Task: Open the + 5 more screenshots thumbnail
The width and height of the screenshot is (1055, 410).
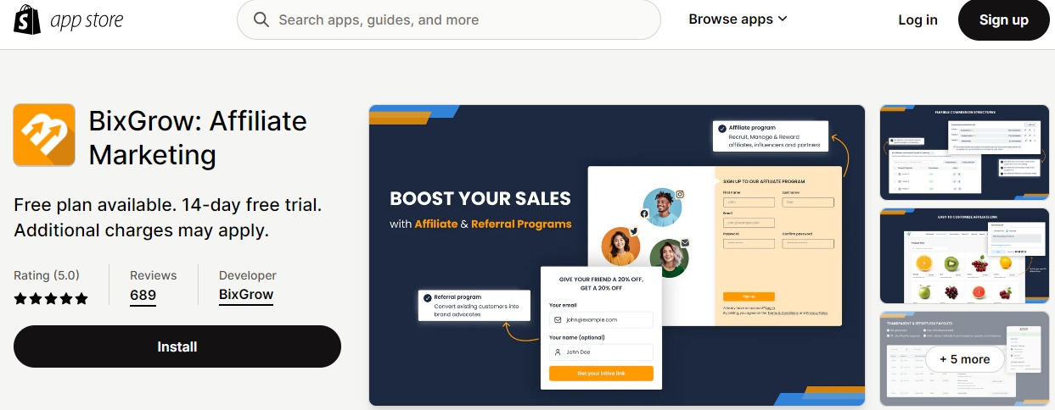Action: [x=965, y=359]
